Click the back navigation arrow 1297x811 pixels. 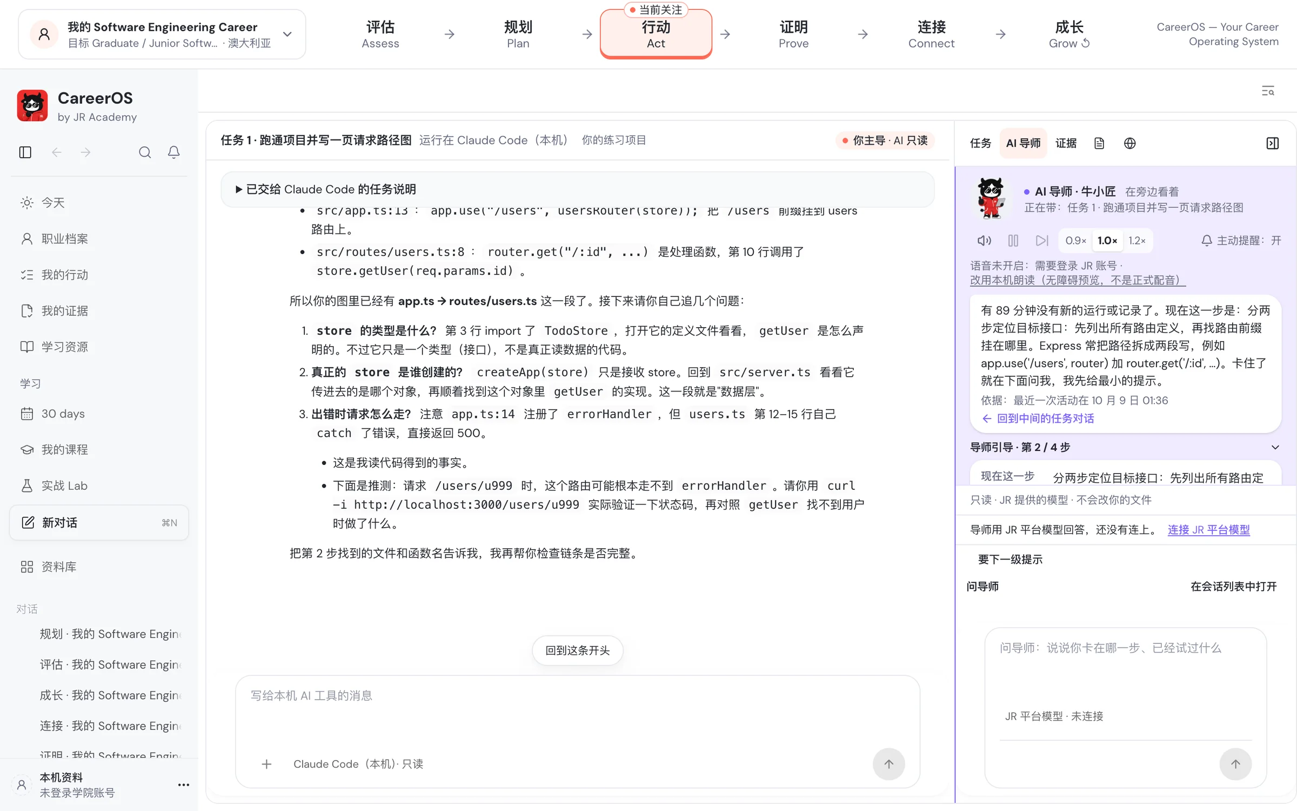(x=57, y=152)
